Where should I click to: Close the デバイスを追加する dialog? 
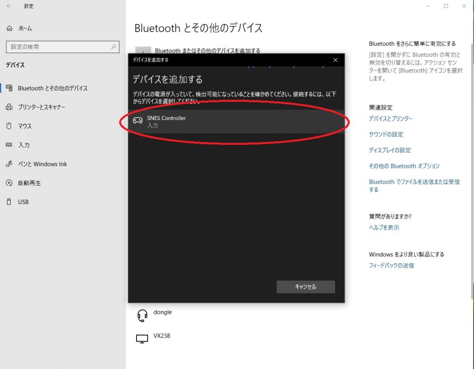(x=336, y=60)
